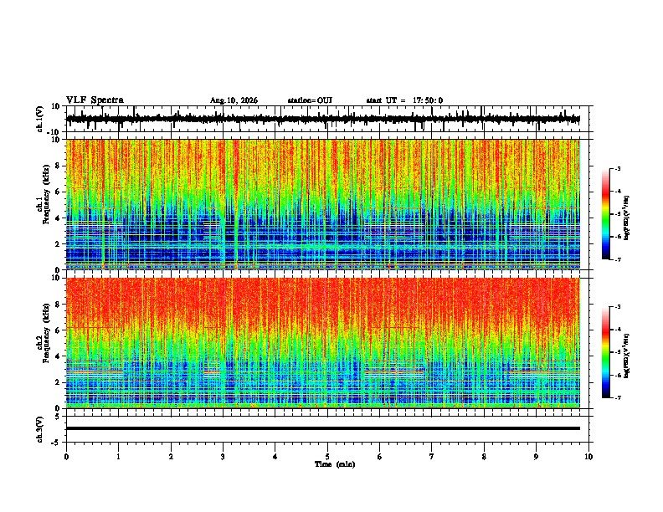Click the 'ch.1(V)' axis label

40,119
